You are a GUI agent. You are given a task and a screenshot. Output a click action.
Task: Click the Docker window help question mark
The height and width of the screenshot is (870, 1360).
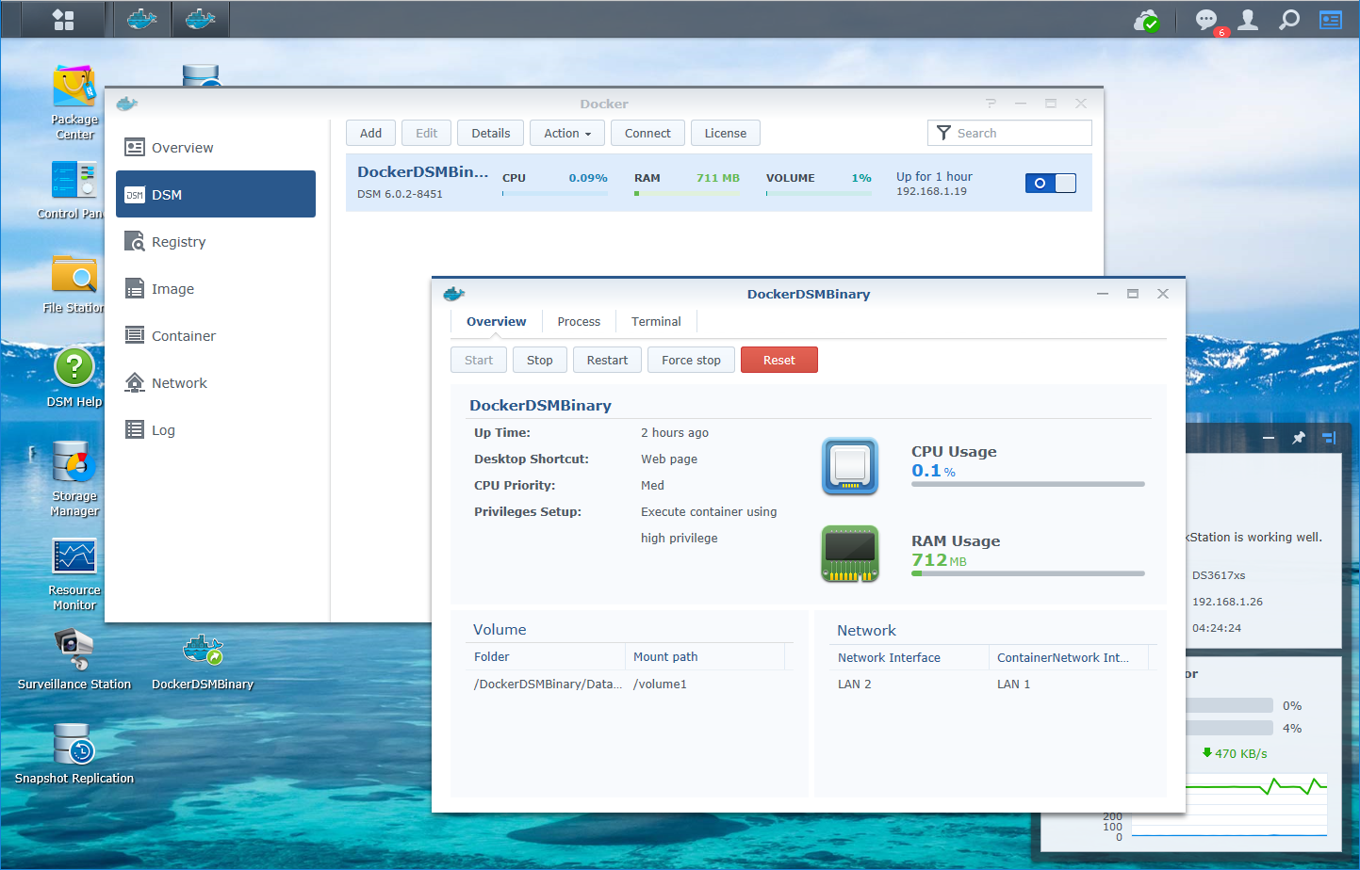coord(991,104)
